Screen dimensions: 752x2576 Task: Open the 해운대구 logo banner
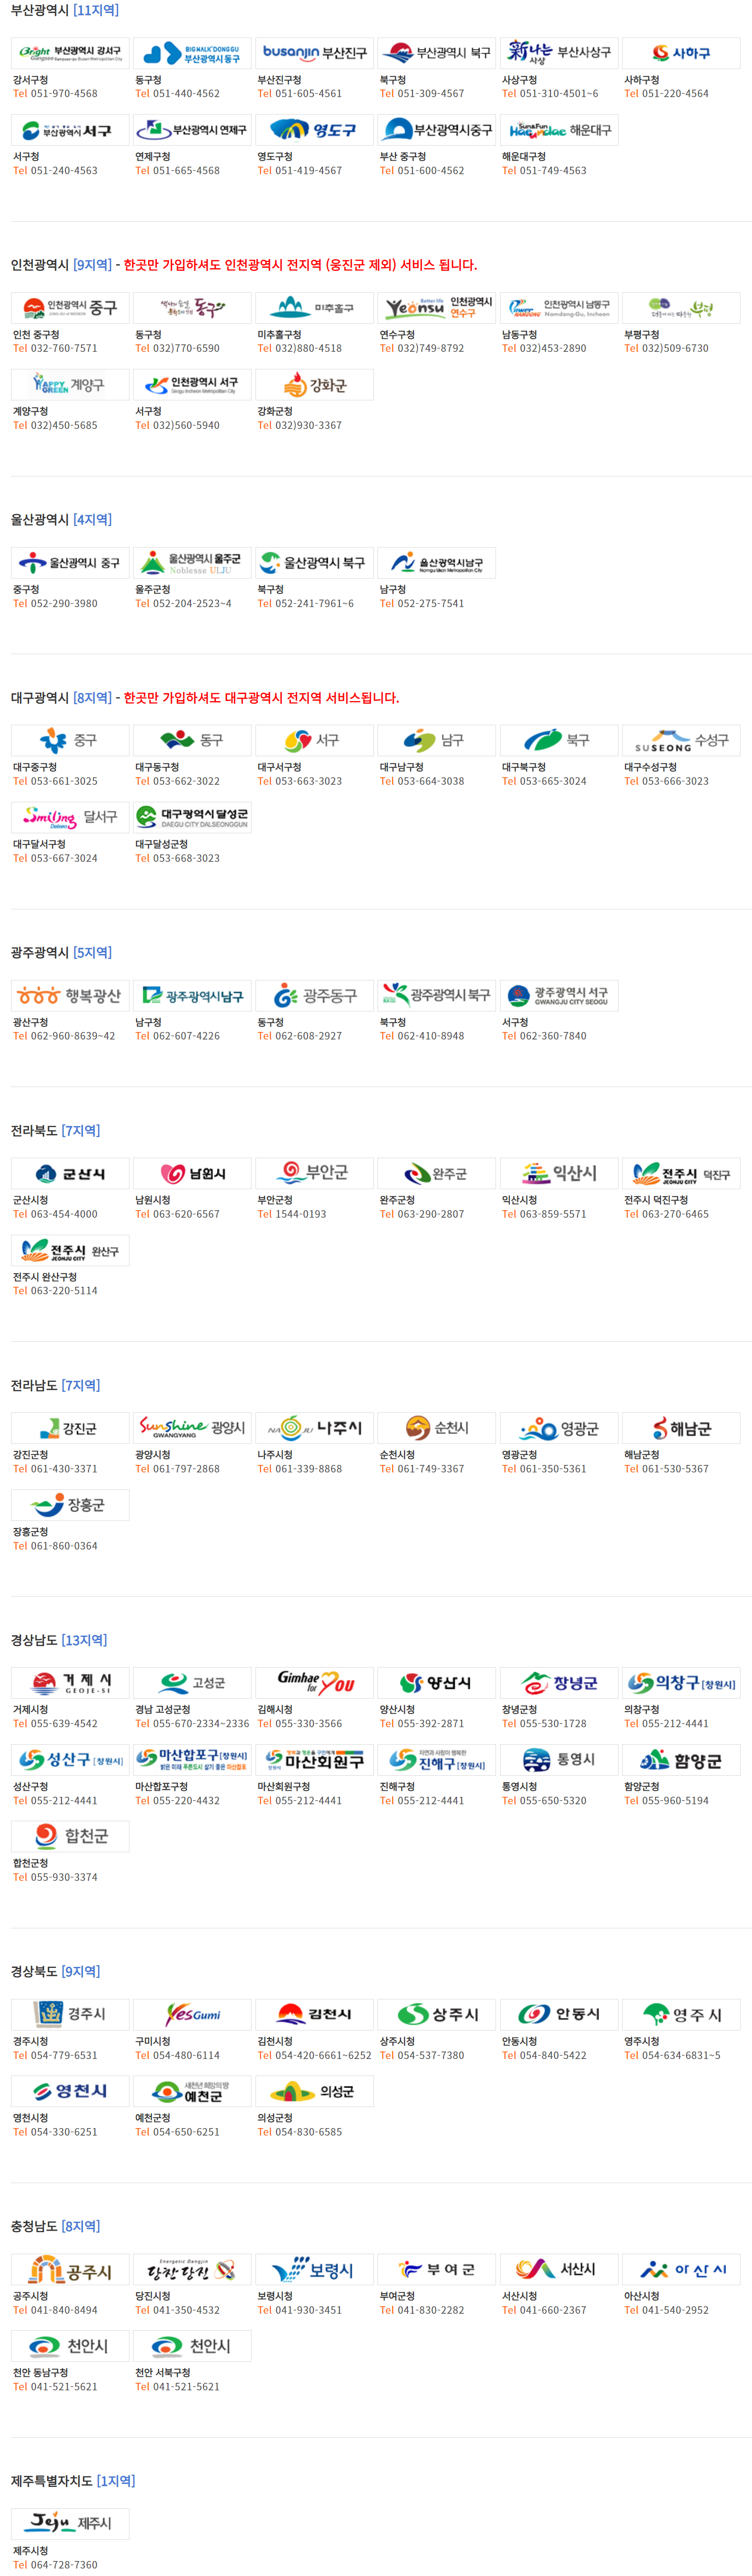point(559,130)
